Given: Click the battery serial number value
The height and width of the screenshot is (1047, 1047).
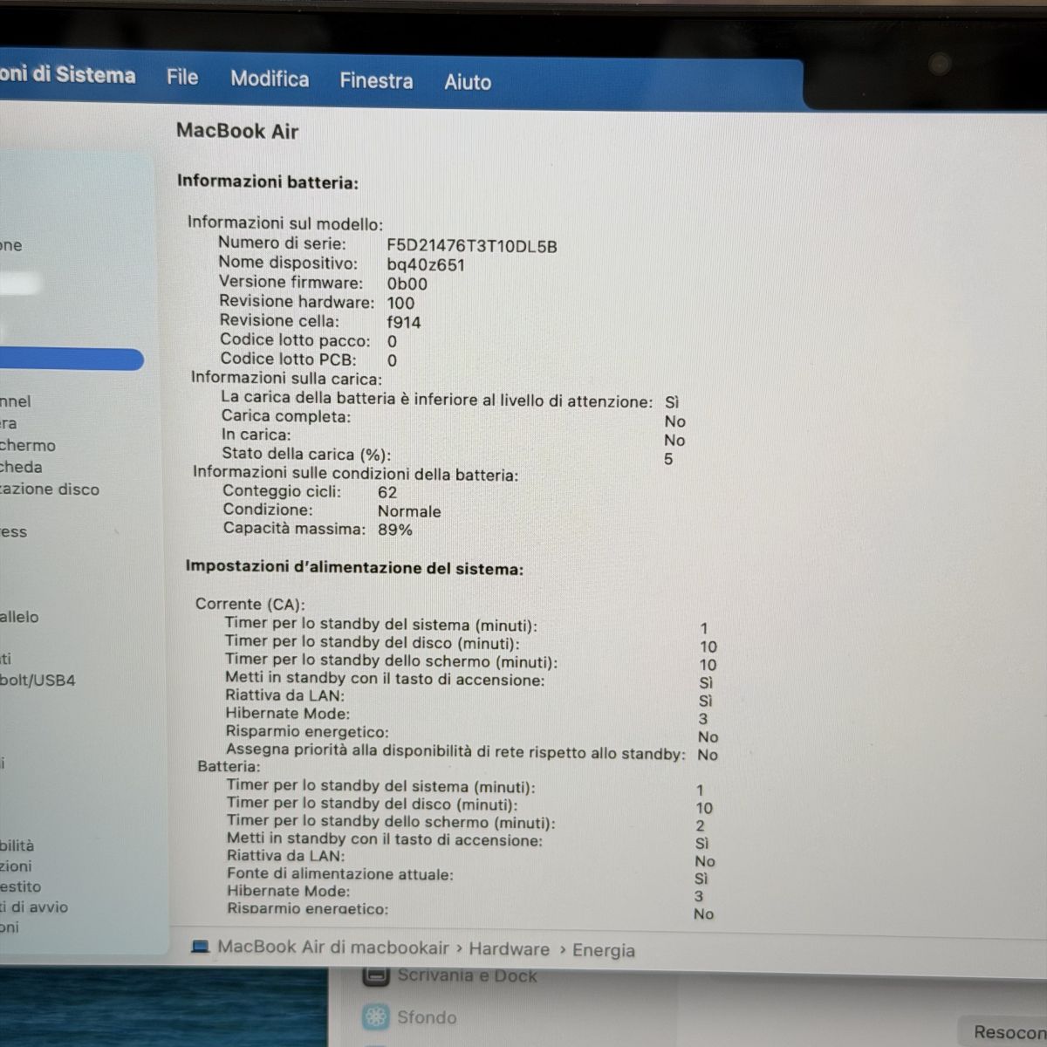Looking at the screenshot, I should [471, 246].
